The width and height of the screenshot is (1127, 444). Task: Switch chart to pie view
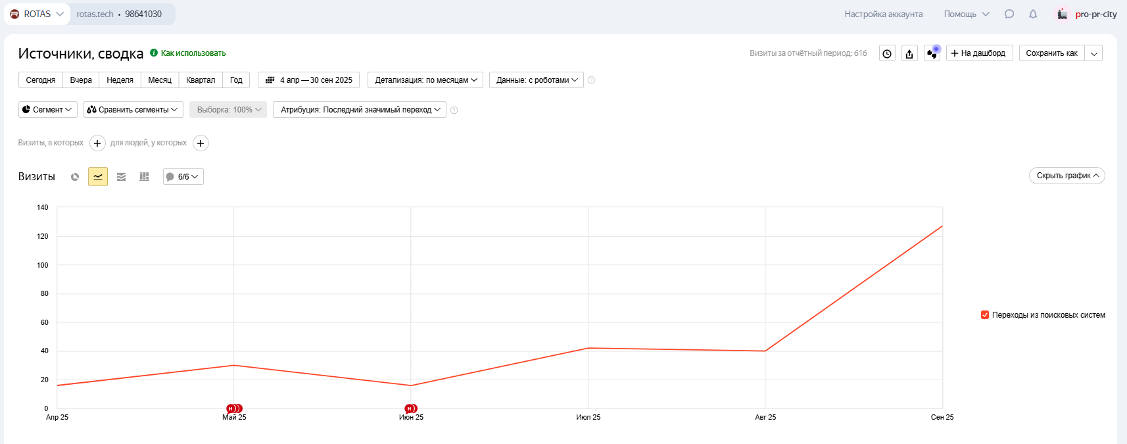point(75,177)
